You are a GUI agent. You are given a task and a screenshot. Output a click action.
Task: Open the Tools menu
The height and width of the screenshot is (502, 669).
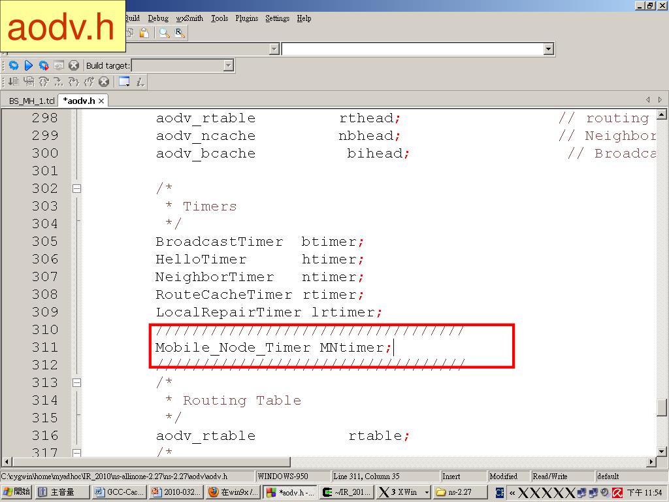pos(220,18)
